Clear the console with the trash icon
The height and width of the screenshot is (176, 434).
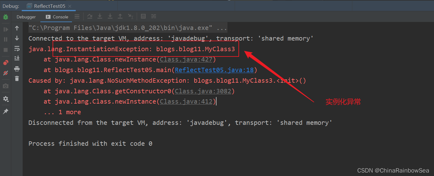pos(17,79)
